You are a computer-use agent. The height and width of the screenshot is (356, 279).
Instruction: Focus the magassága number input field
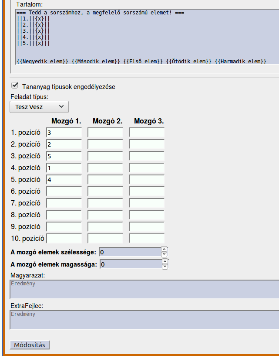coord(130,264)
